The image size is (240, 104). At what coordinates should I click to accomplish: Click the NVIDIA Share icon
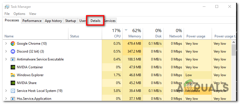point(13,83)
